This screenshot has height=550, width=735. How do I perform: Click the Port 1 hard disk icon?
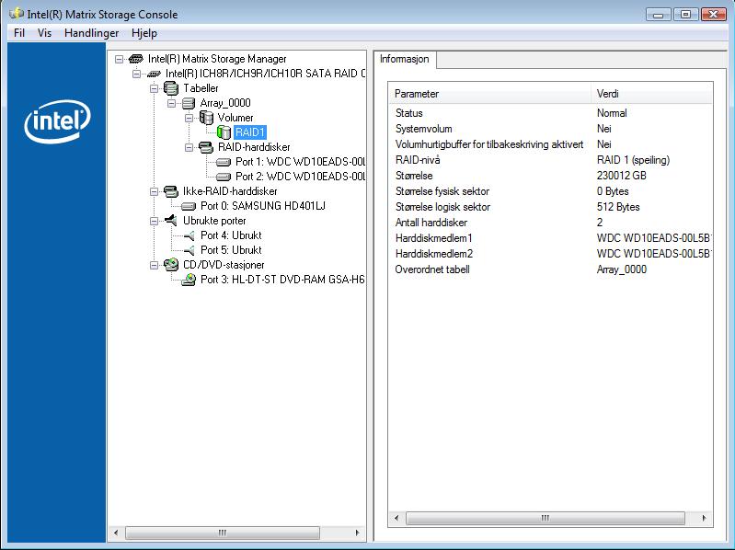point(224,162)
